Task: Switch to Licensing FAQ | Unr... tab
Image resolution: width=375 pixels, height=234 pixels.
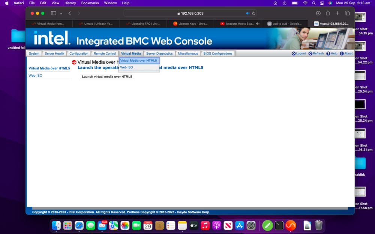Action: point(143,24)
